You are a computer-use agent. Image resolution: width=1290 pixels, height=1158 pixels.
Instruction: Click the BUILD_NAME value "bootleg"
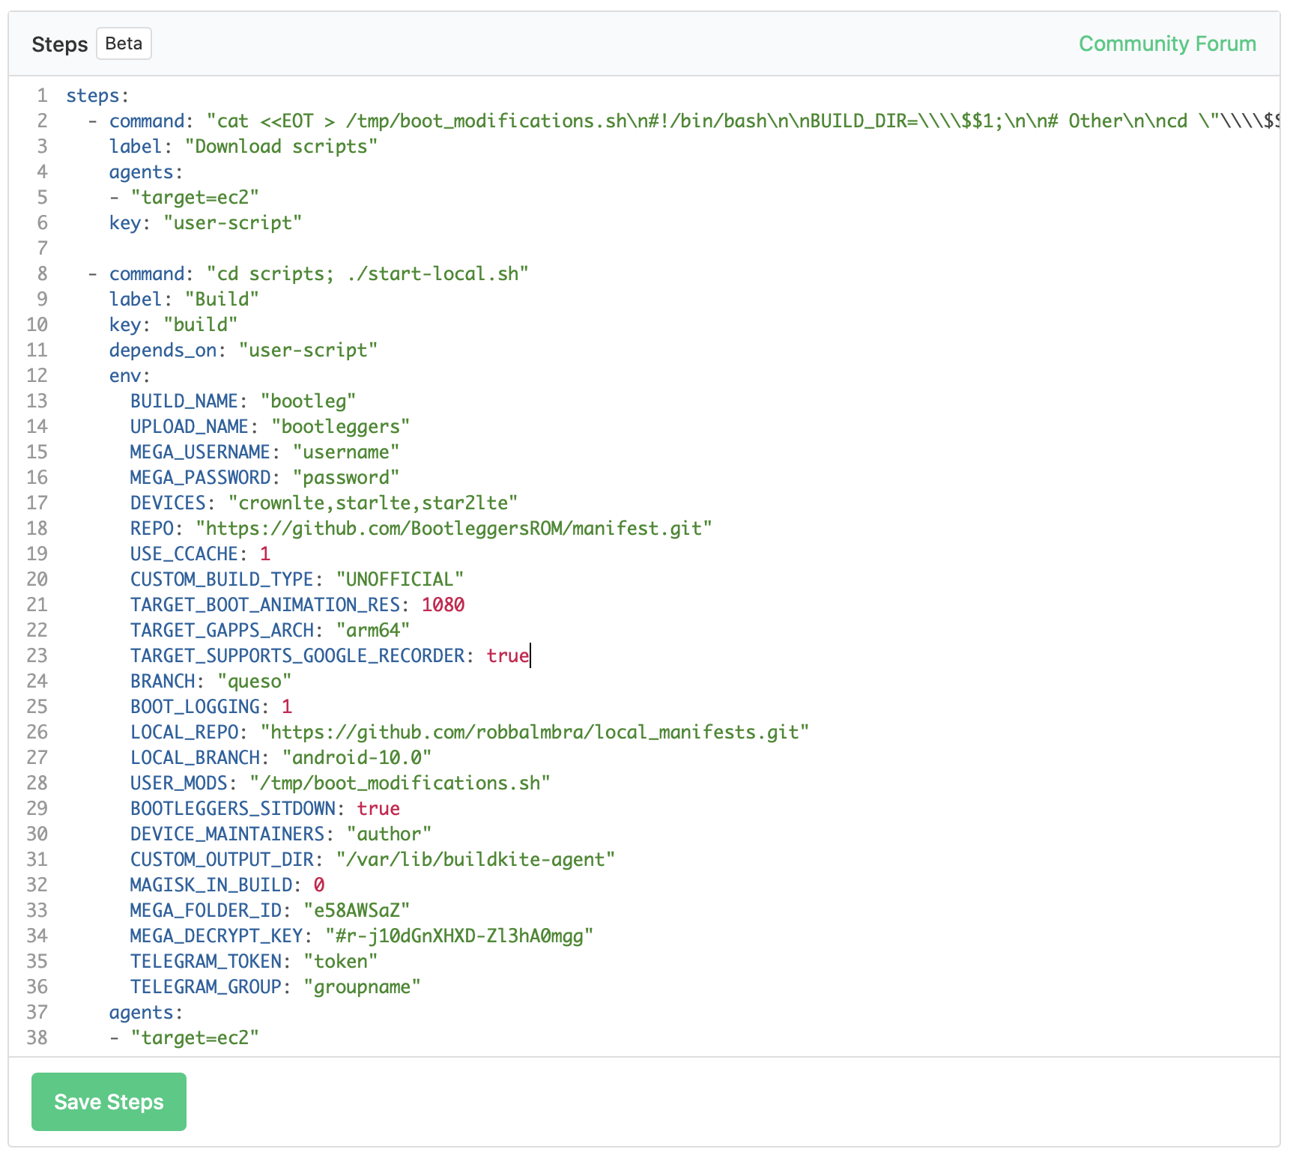click(308, 401)
